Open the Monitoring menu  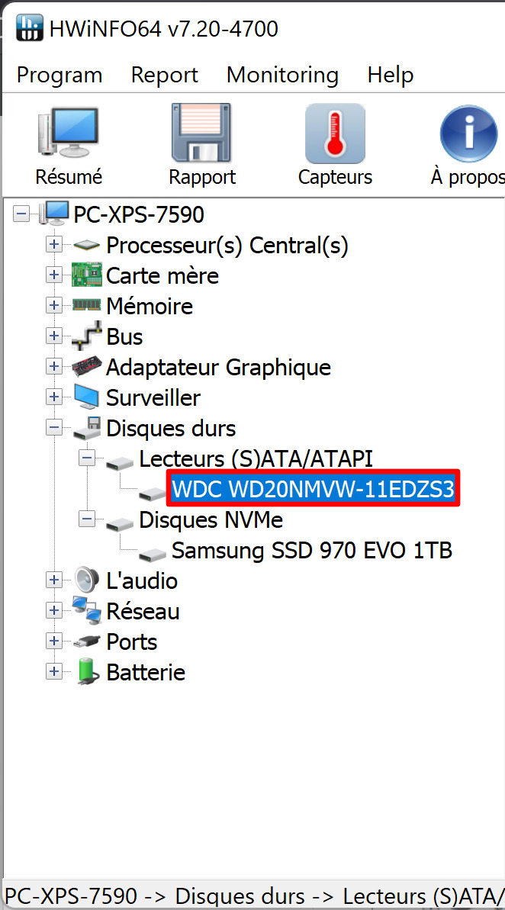(x=283, y=75)
